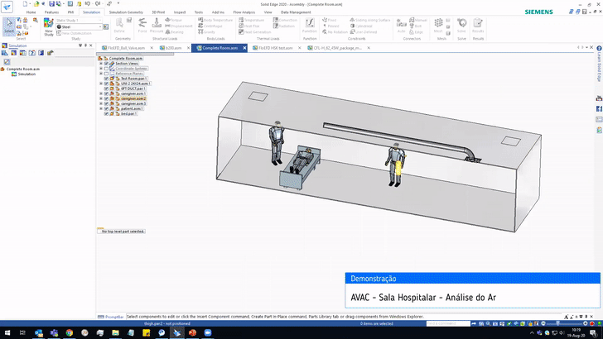Click the Simulation pane title link
The width and height of the screenshot is (603, 339).
(17, 45)
